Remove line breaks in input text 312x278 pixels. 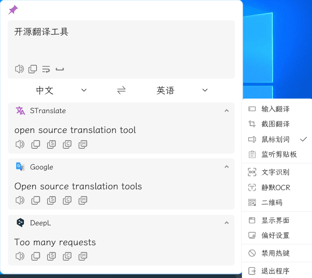coord(46,69)
